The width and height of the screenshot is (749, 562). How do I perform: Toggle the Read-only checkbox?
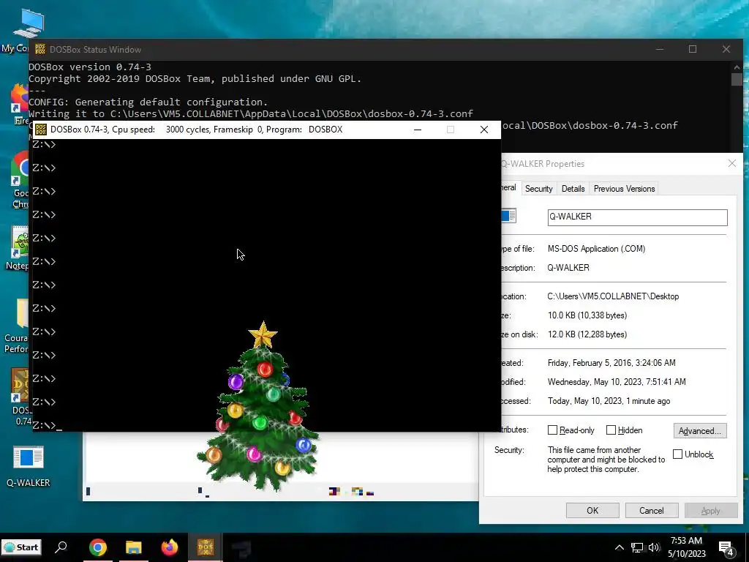click(552, 430)
